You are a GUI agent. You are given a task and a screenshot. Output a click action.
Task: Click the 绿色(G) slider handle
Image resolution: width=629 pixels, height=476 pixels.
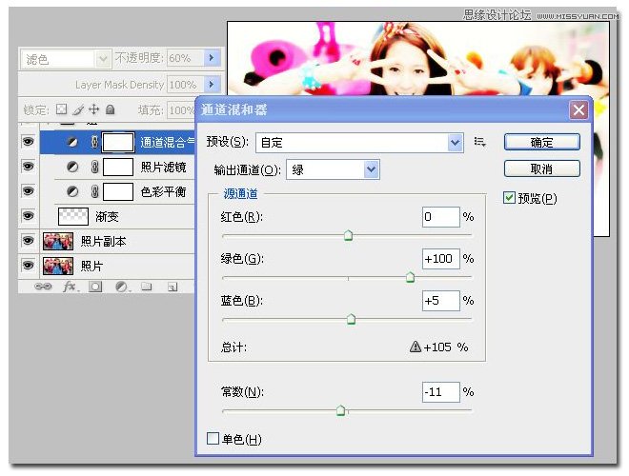coord(410,277)
